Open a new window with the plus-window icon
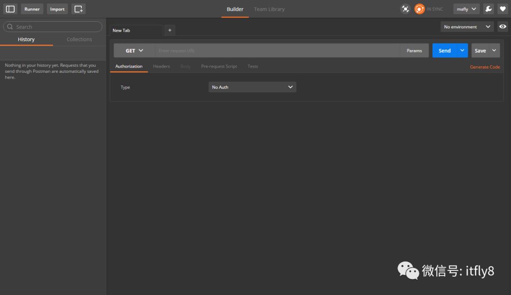This screenshot has width=511, height=295. click(78, 9)
